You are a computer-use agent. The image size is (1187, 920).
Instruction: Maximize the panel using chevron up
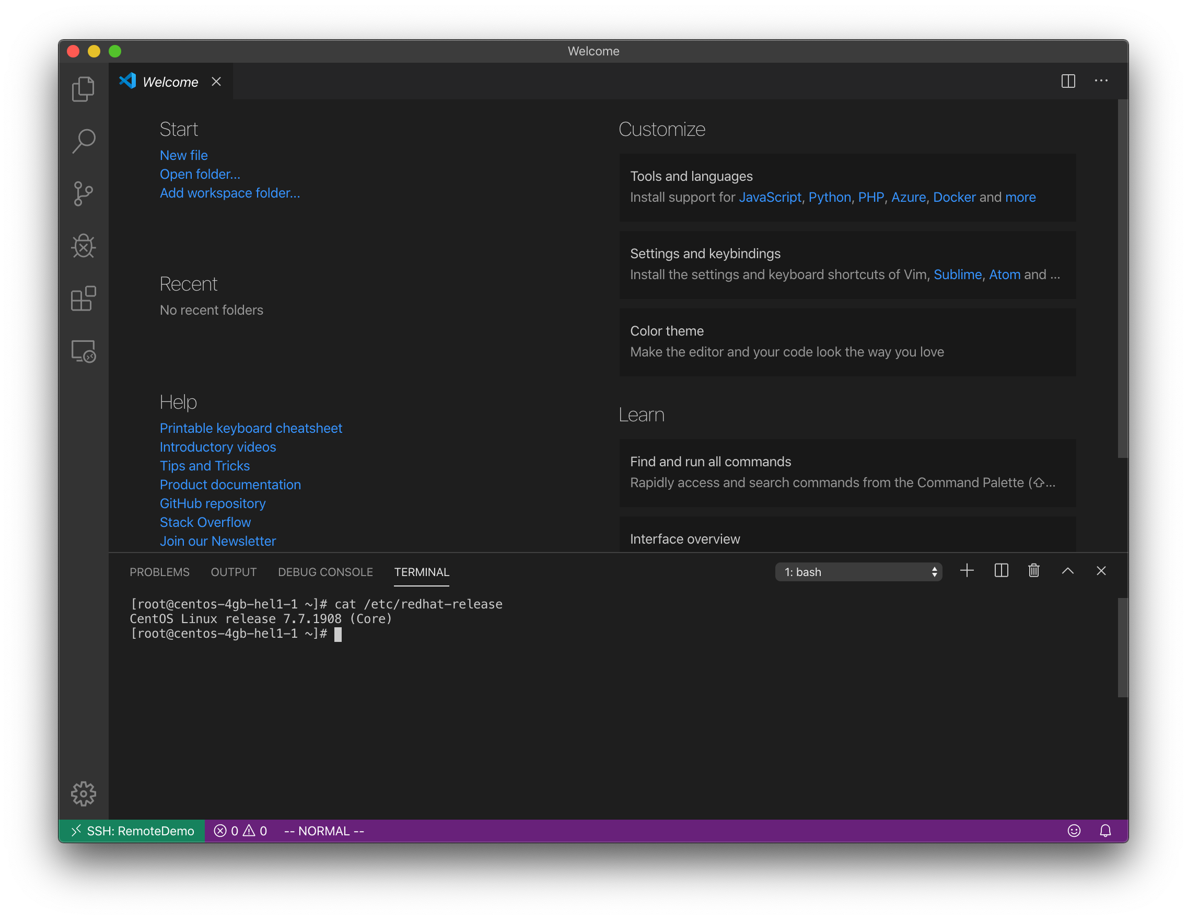[x=1067, y=571]
